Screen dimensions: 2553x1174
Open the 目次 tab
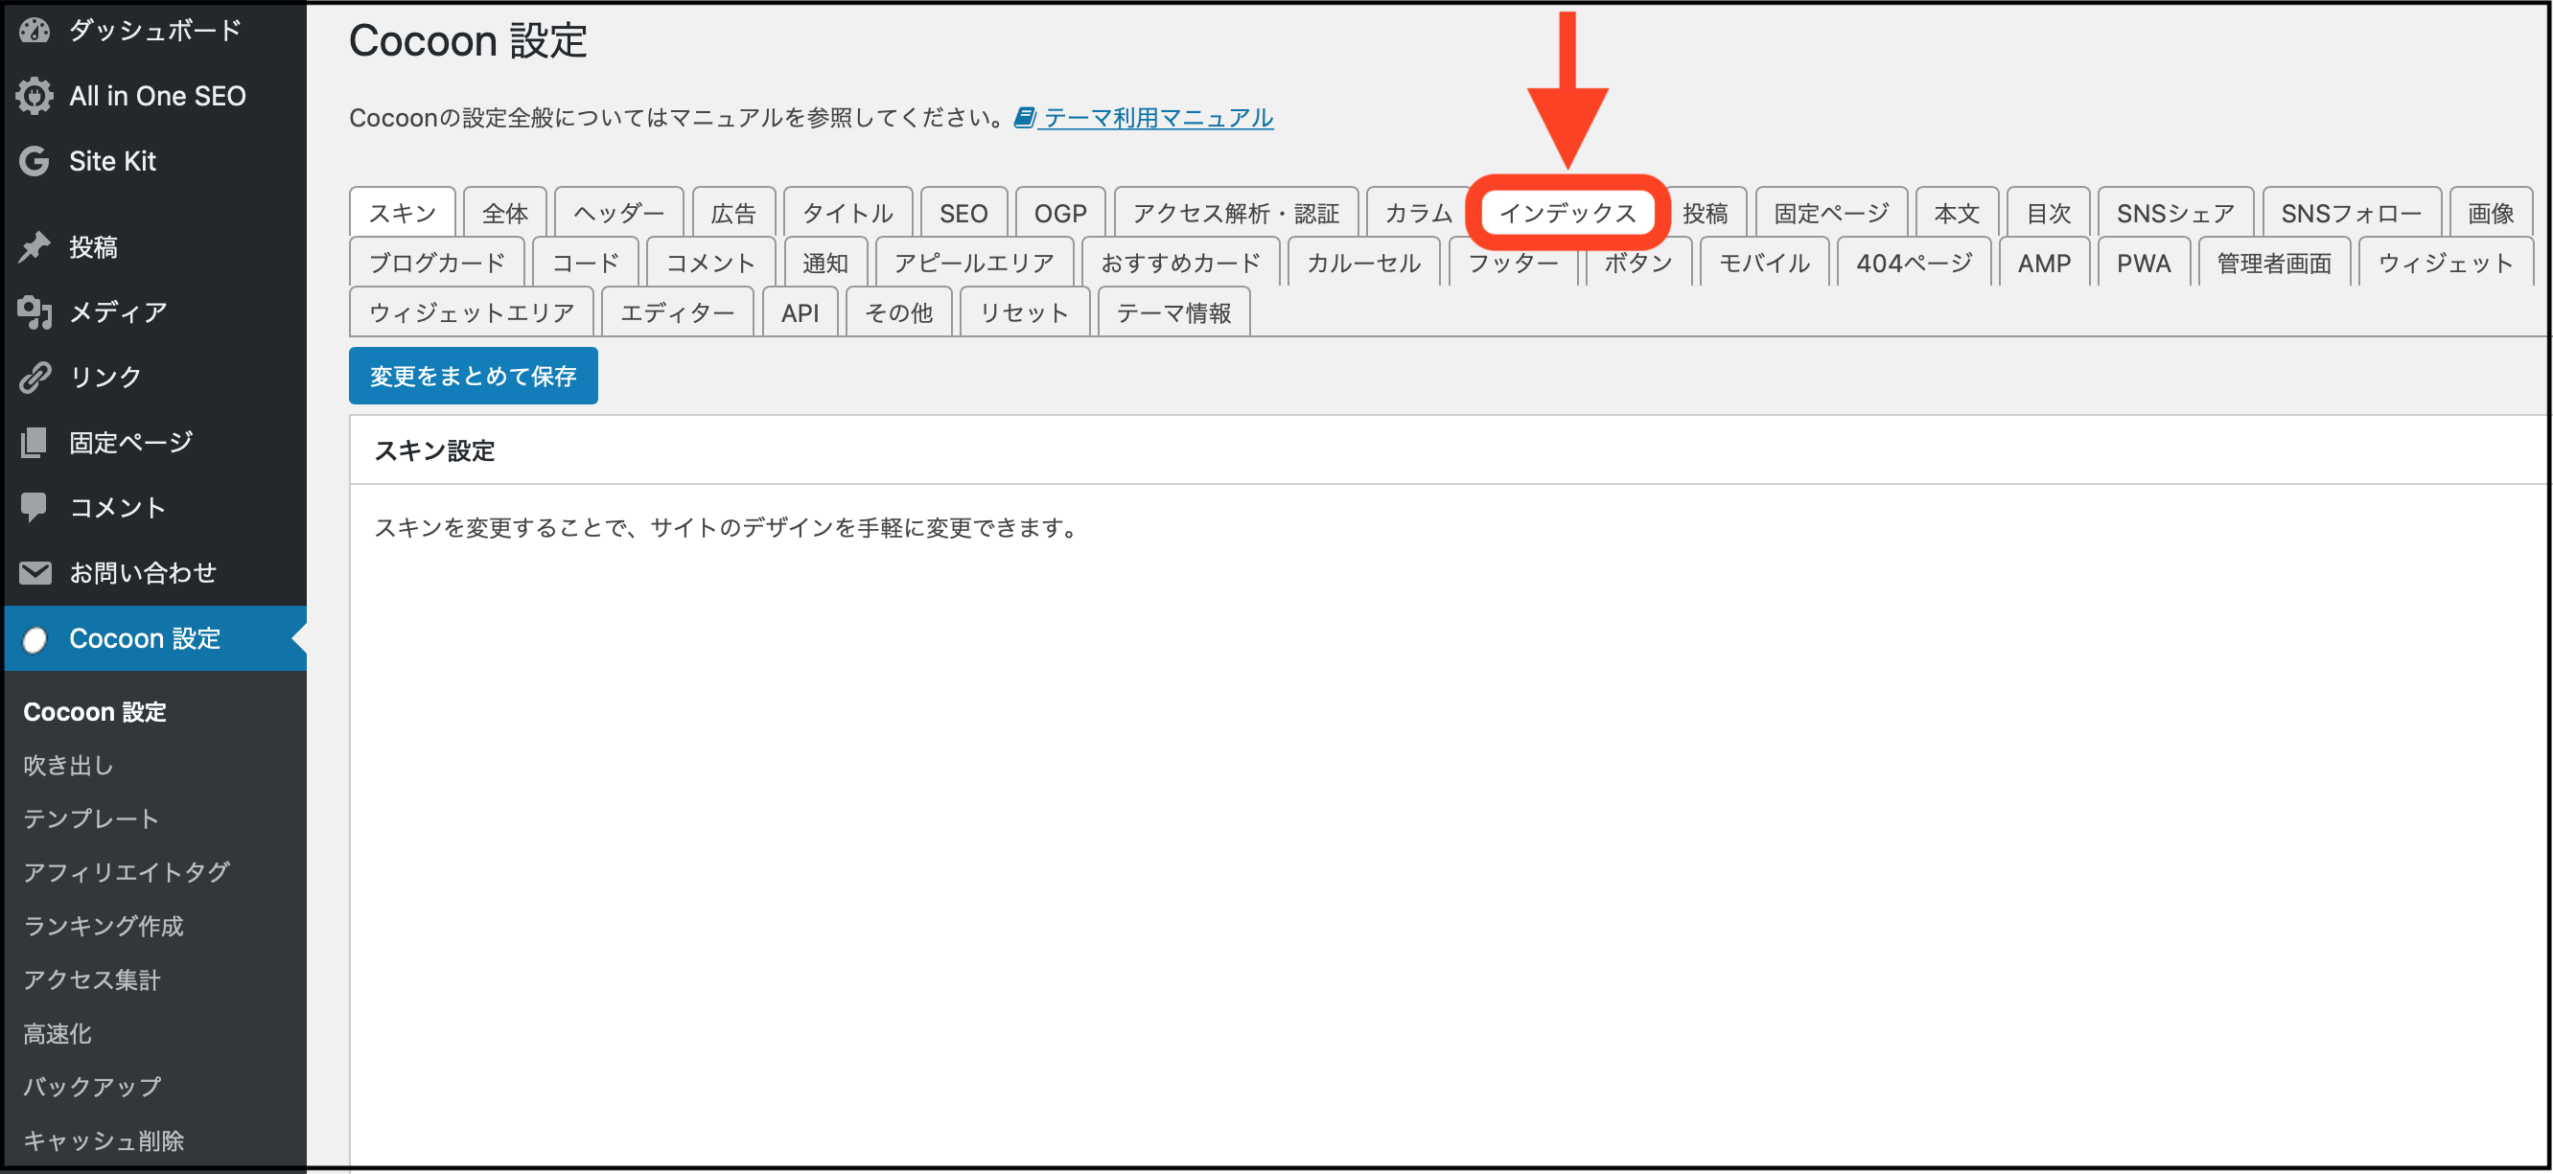point(2049,212)
